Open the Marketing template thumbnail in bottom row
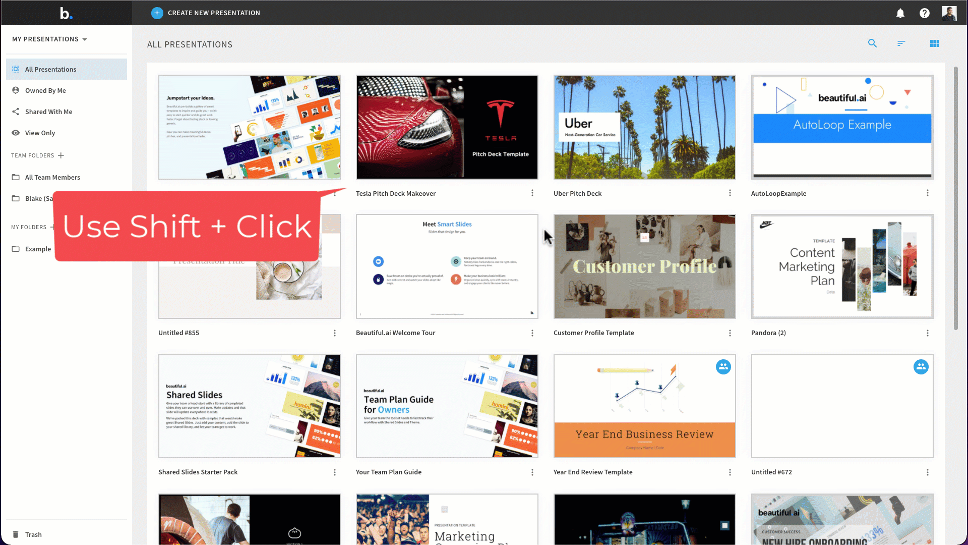Image resolution: width=968 pixels, height=545 pixels. coord(447,519)
